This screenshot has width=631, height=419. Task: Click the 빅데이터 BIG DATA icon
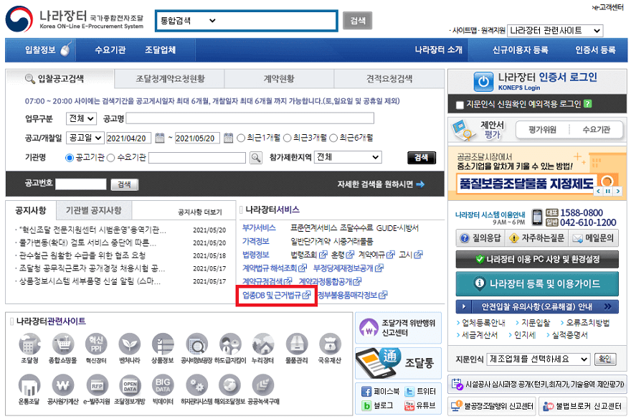(162, 385)
